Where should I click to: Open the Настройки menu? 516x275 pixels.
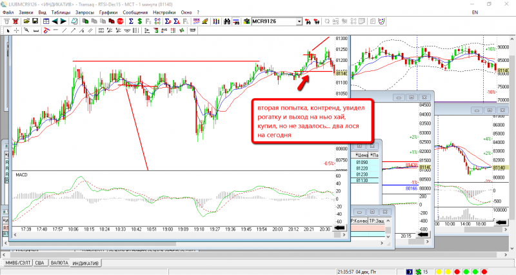(x=164, y=12)
